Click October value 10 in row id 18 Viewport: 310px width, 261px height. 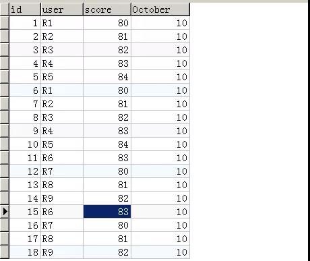pyautogui.click(x=160, y=252)
